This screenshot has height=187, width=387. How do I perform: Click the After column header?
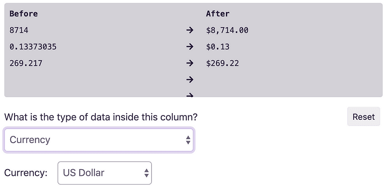pos(218,14)
